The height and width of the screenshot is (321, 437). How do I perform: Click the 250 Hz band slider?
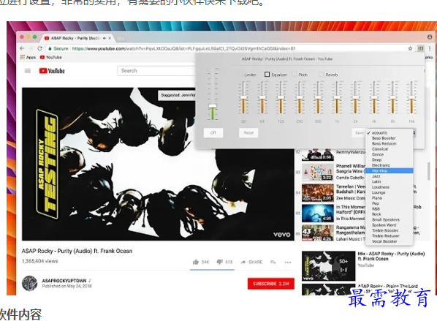pos(300,97)
